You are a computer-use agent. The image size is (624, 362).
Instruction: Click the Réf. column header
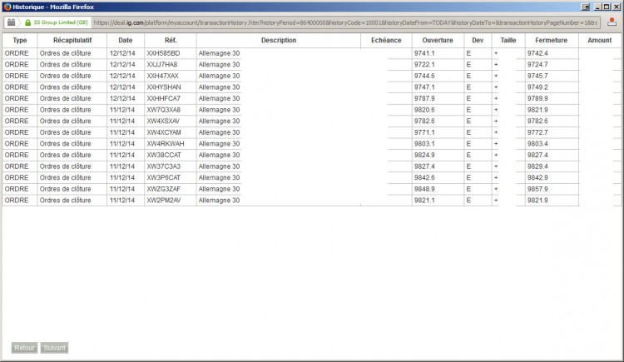coord(171,40)
